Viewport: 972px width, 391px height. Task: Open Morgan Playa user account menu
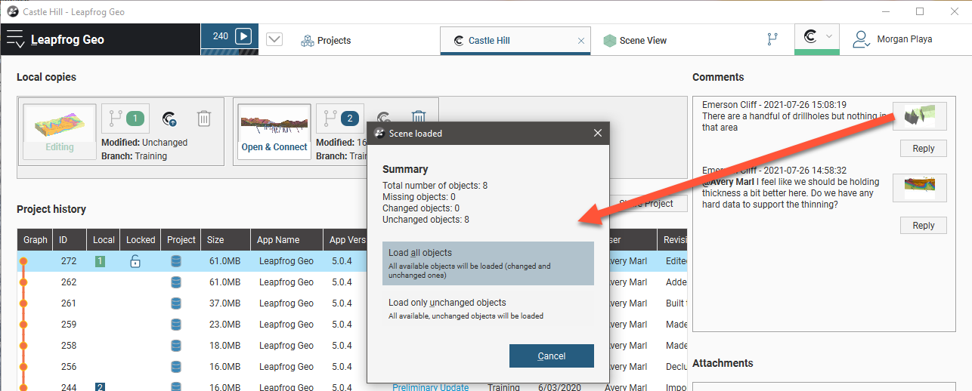coord(893,40)
